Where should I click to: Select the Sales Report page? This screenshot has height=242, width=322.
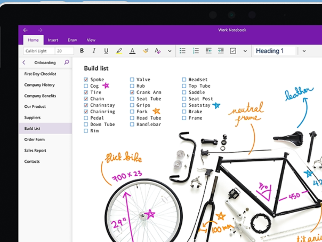35,151
